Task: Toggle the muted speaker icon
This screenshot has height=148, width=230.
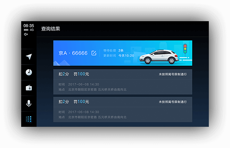Action: tap(26, 34)
